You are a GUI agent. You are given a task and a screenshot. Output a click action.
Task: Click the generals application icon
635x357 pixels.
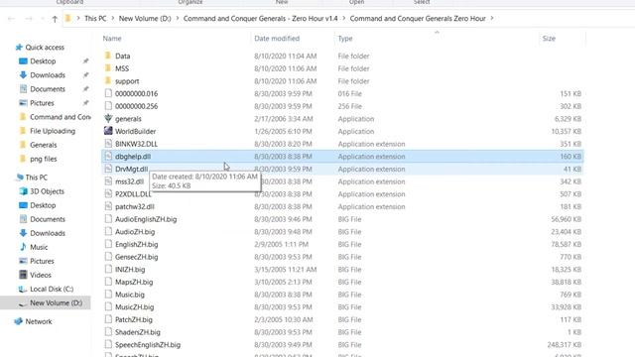coord(108,118)
